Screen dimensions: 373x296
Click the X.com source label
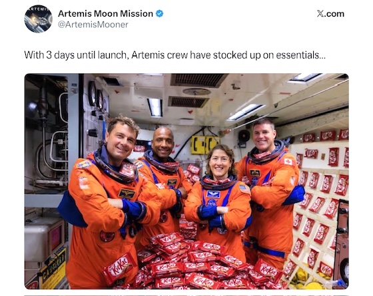click(x=330, y=14)
